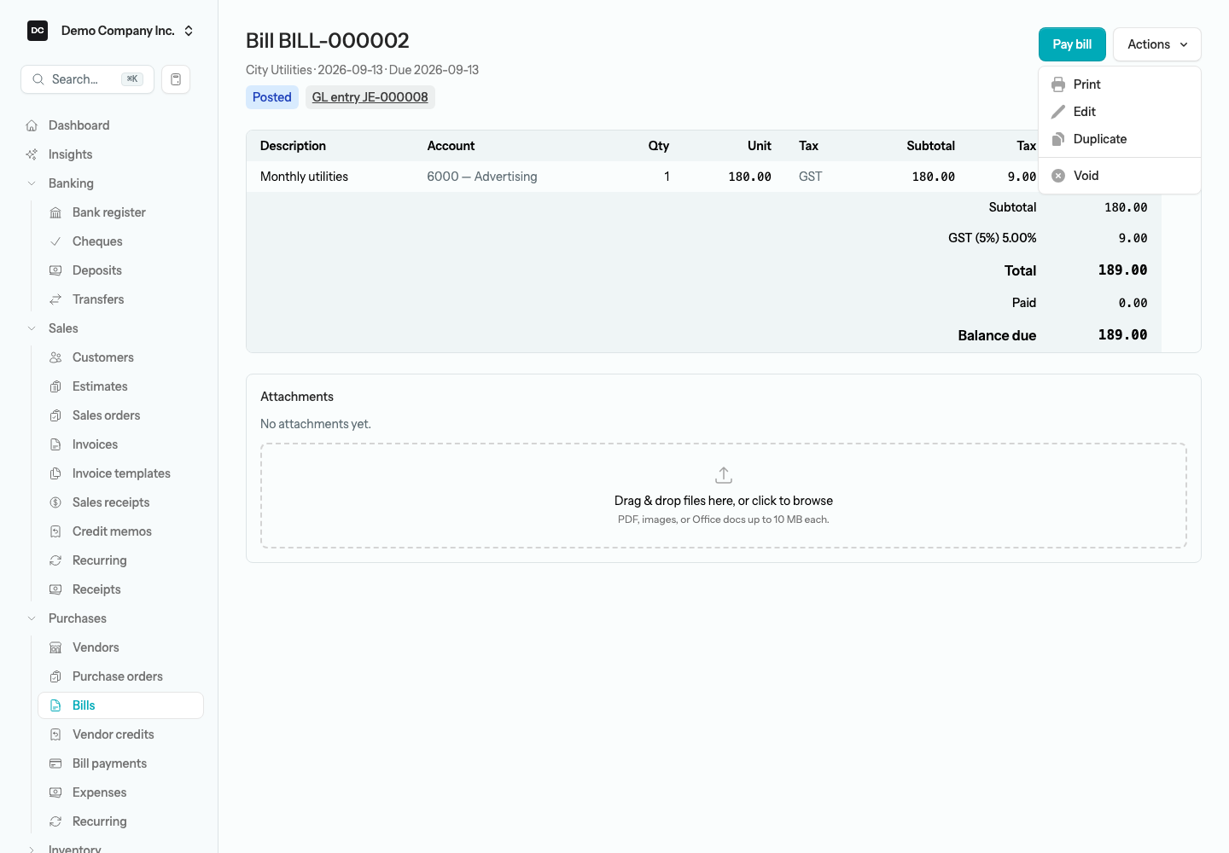Collapse the Sales section chevron
The width and height of the screenshot is (1229, 853).
coord(32,328)
